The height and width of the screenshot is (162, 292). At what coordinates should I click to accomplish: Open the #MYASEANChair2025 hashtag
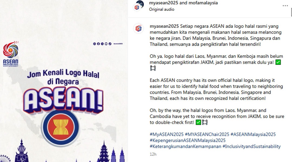[207, 134]
